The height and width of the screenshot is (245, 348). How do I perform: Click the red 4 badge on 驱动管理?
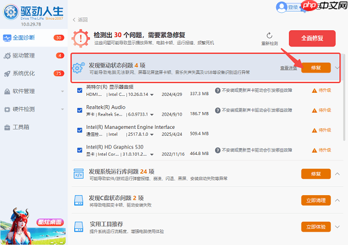60,56
